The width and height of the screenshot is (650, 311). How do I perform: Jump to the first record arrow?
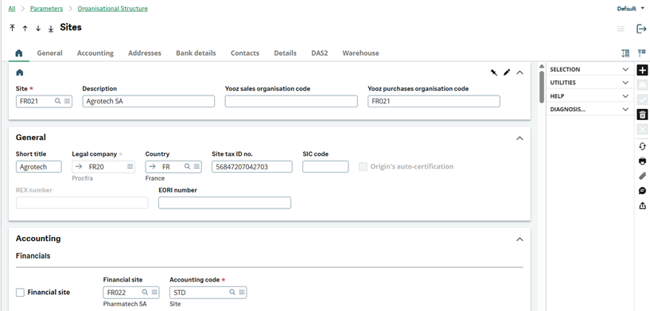point(13,28)
